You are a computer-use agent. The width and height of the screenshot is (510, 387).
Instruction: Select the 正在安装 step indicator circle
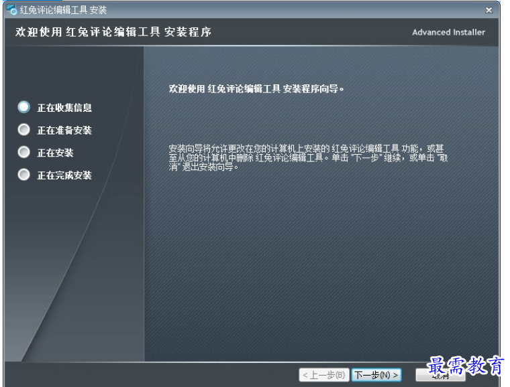pos(23,152)
